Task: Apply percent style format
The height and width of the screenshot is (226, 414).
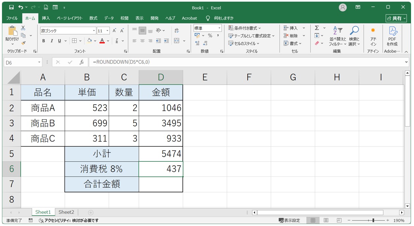Action: point(210,36)
